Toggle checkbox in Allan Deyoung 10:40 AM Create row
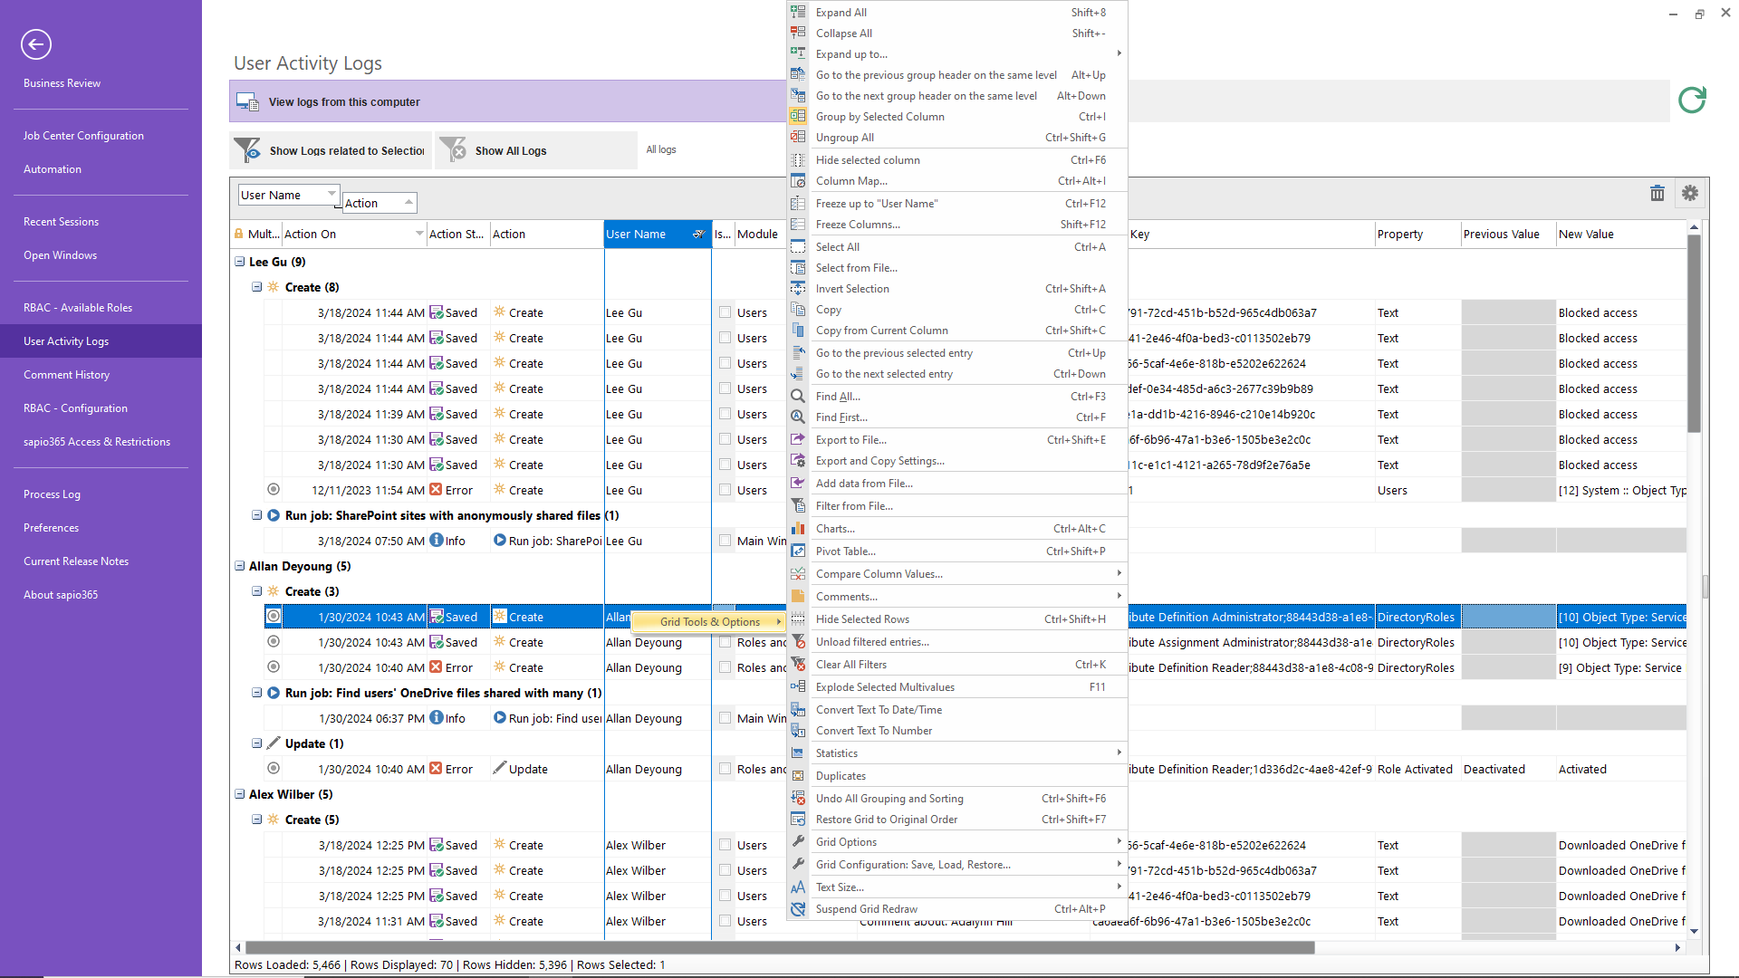 point(725,667)
